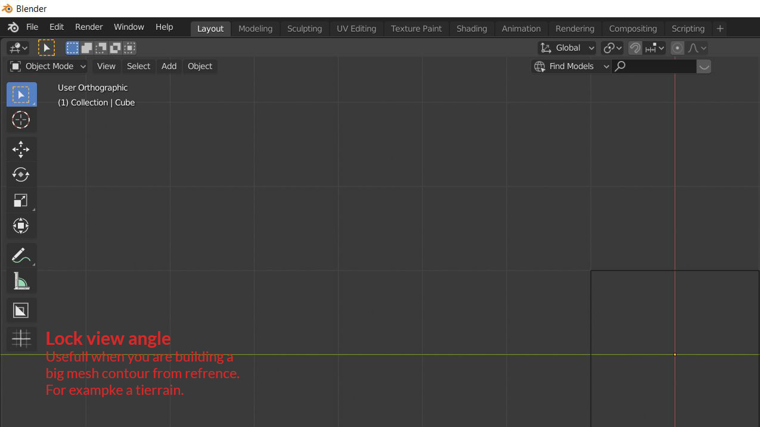Open the Find Models dropdown
Screen dimensions: 760x427
[571, 66]
